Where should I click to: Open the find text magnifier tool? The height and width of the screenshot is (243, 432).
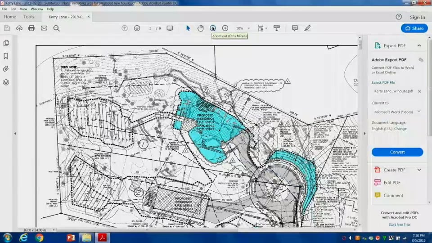(57, 28)
